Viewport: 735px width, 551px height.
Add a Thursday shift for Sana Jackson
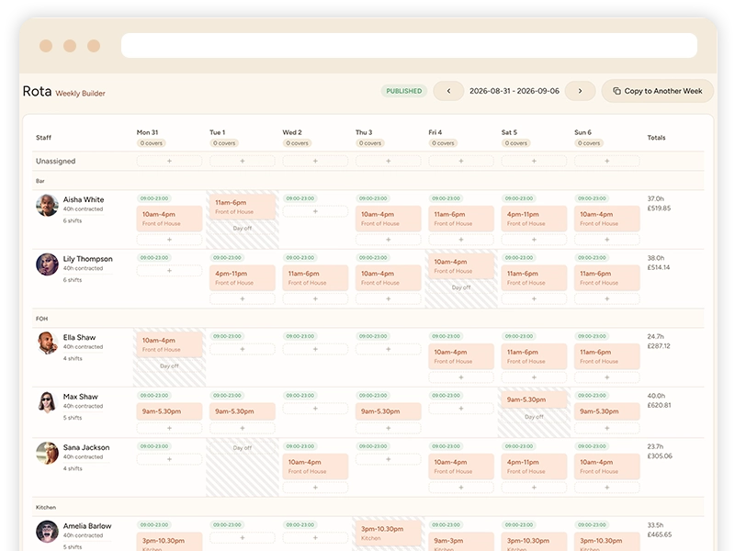(388, 460)
